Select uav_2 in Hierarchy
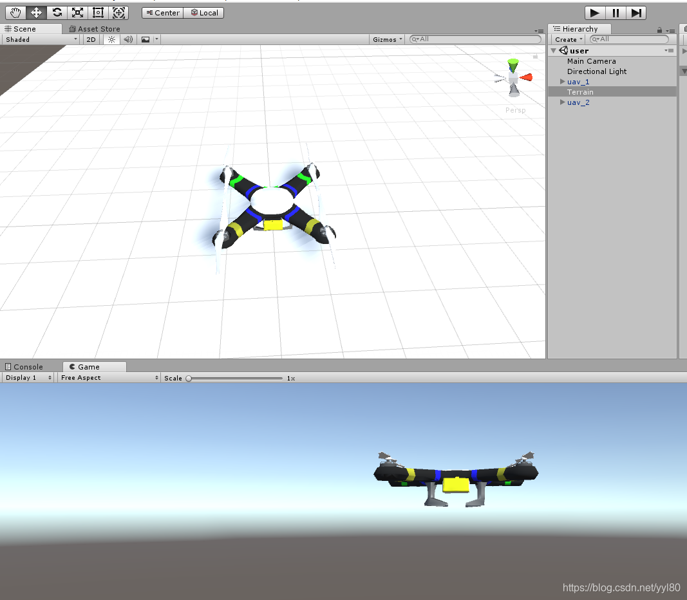This screenshot has height=600, width=687. click(x=578, y=102)
